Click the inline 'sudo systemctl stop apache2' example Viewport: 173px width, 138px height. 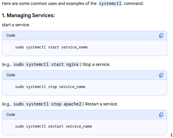(x=48, y=104)
